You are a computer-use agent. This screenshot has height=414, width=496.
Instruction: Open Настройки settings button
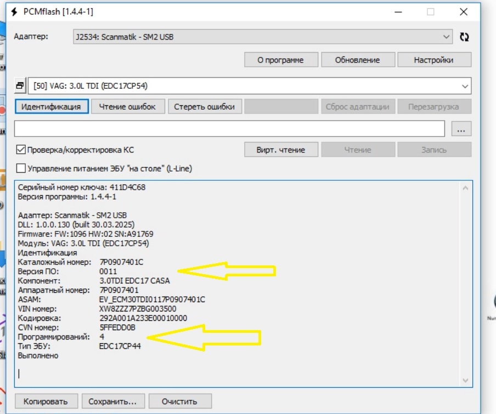[x=434, y=60]
